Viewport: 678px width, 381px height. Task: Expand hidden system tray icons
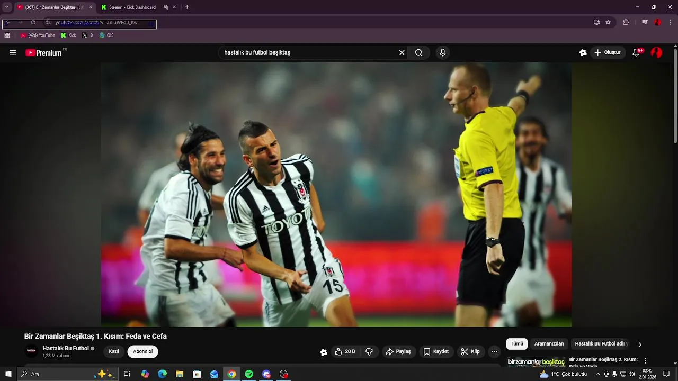click(597, 374)
